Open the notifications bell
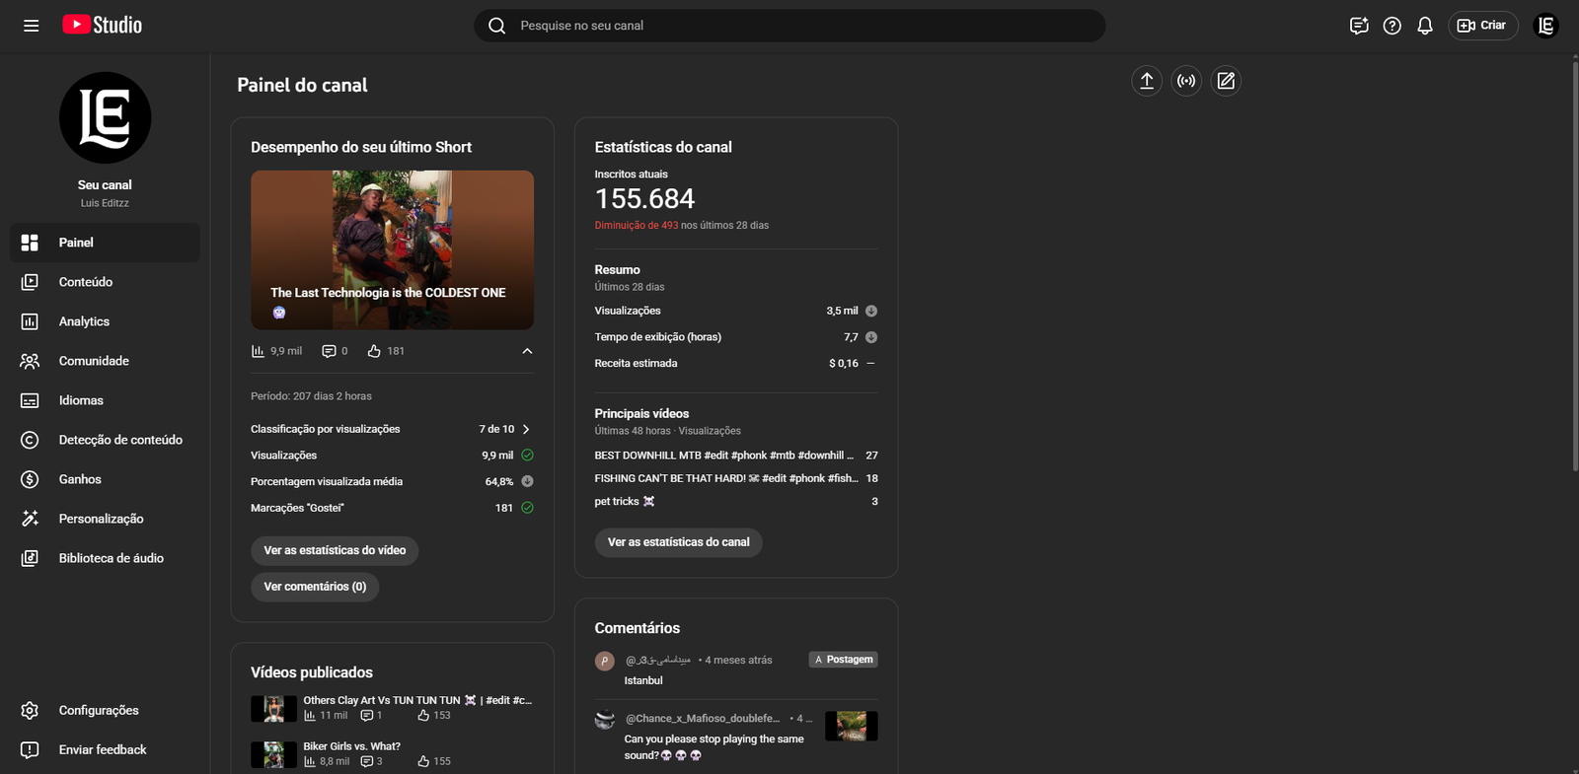The image size is (1579, 774). pos(1425,26)
